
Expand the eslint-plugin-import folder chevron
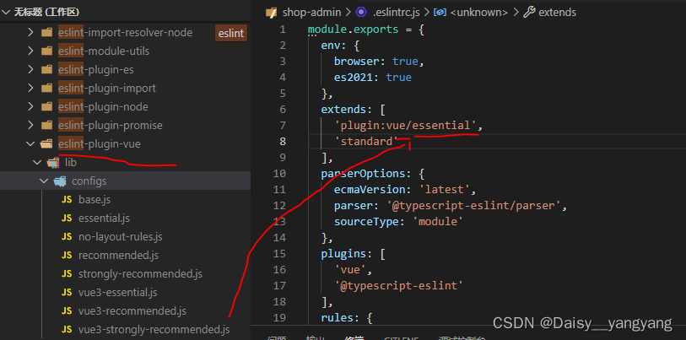click(30, 89)
